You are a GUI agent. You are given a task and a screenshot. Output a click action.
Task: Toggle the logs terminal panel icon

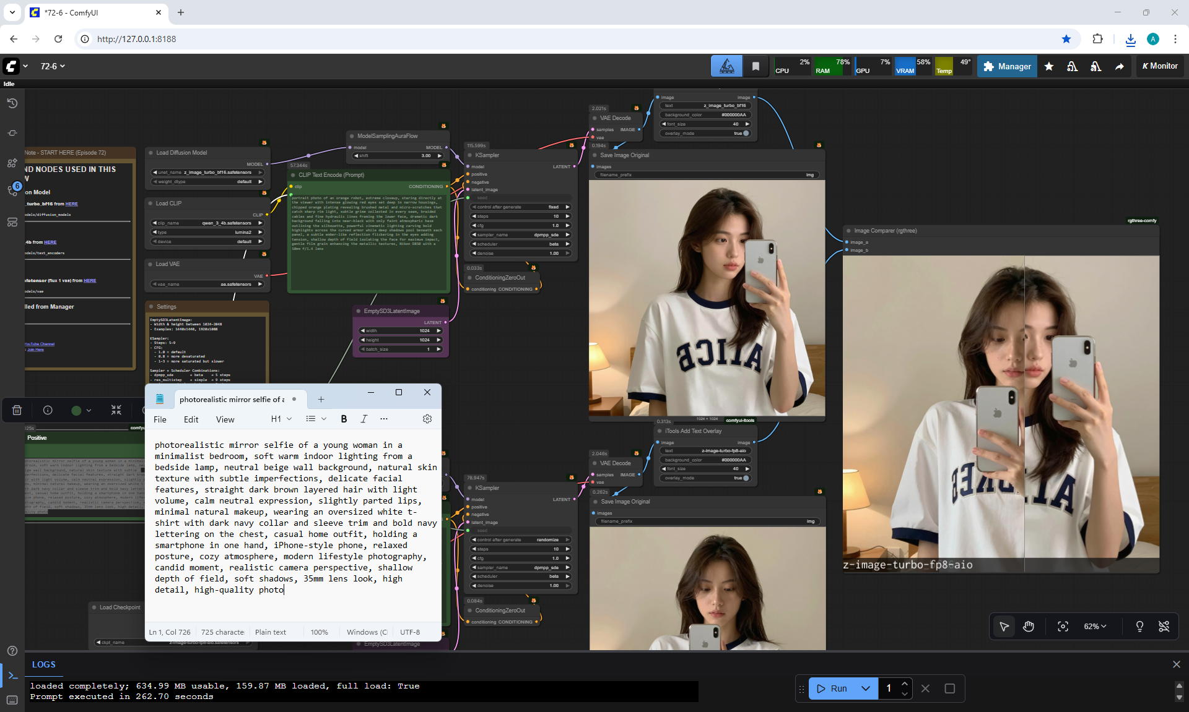click(x=12, y=676)
